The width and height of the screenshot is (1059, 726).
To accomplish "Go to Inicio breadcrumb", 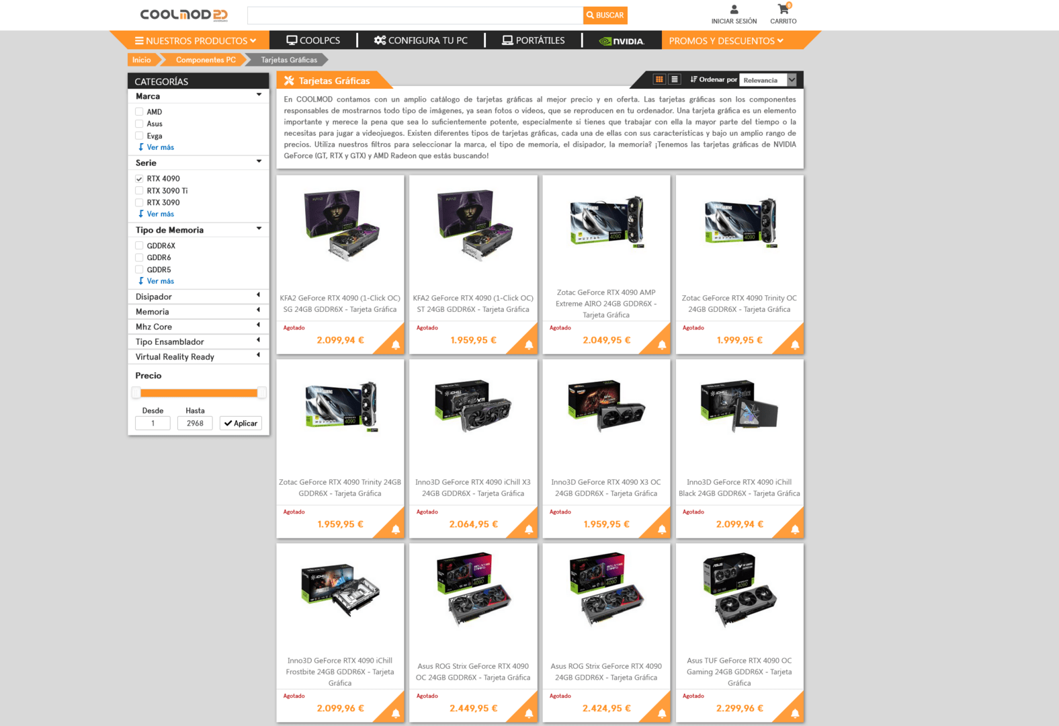I will 142,60.
